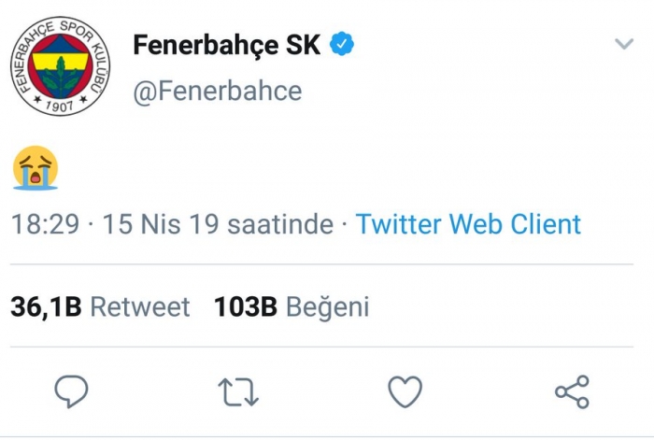Open the Beğeni likes label
This screenshot has width=654, height=440.
[x=327, y=306]
